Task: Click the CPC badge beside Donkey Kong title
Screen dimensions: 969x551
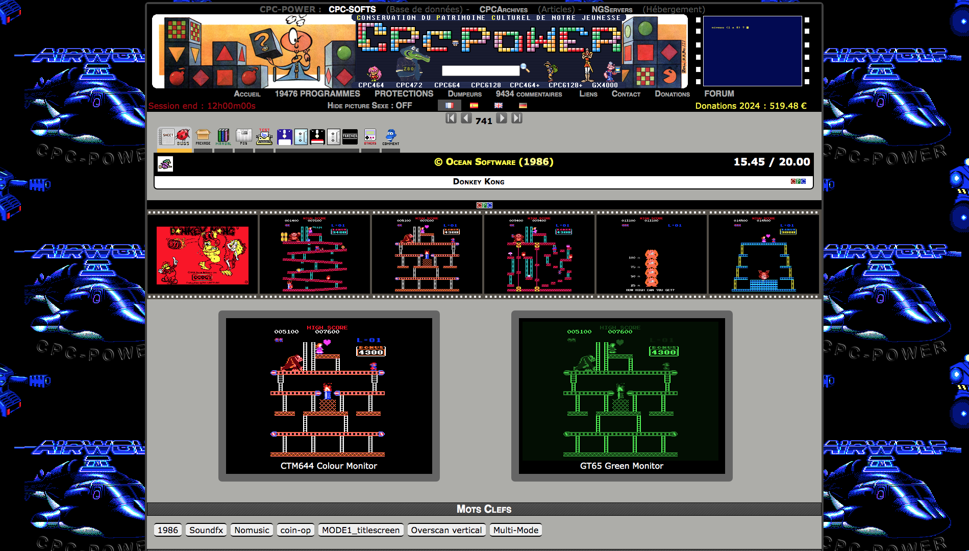Action: point(798,181)
